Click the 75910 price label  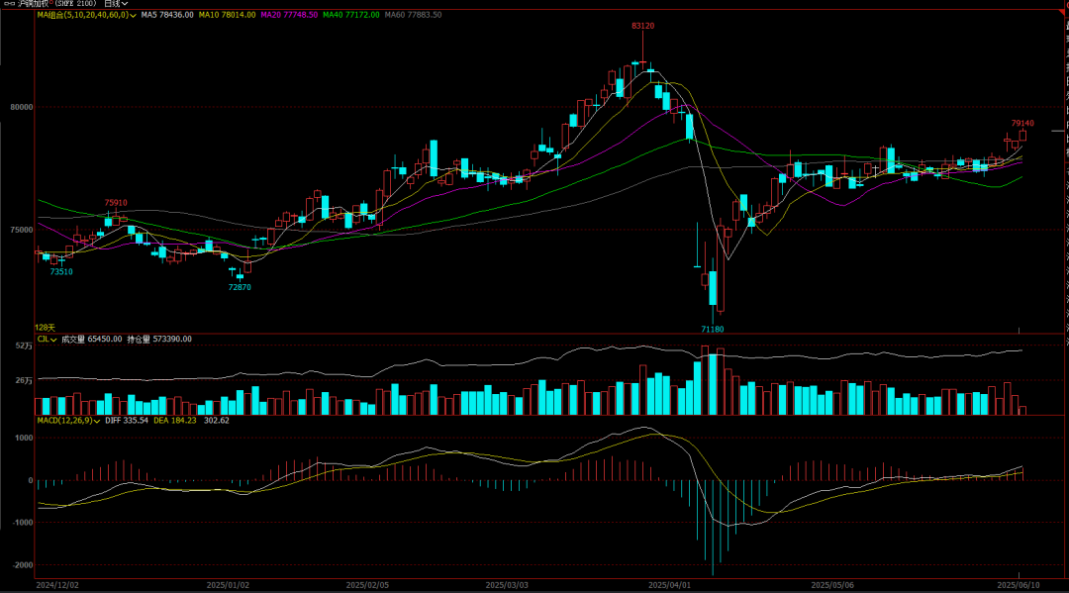pos(115,203)
